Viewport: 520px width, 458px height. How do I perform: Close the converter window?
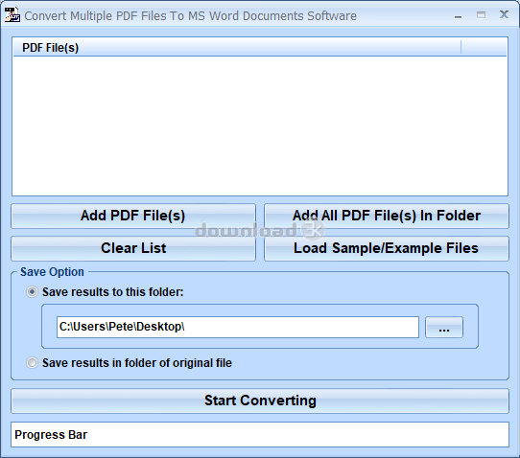504,14
